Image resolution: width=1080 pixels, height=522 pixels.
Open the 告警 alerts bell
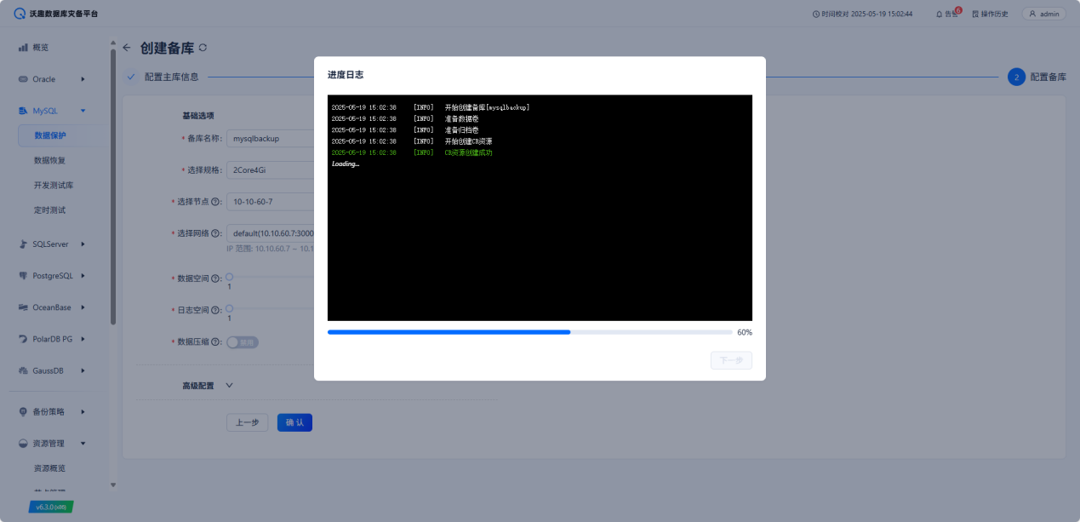tap(940, 14)
